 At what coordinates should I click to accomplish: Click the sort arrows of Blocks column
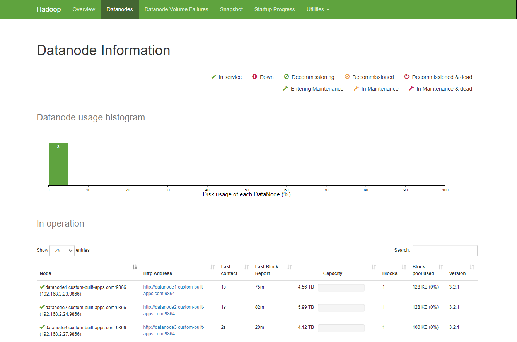point(404,267)
